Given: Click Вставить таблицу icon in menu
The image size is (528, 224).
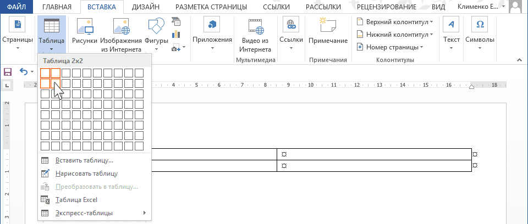Looking at the screenshot, I should tap(45, 160).
